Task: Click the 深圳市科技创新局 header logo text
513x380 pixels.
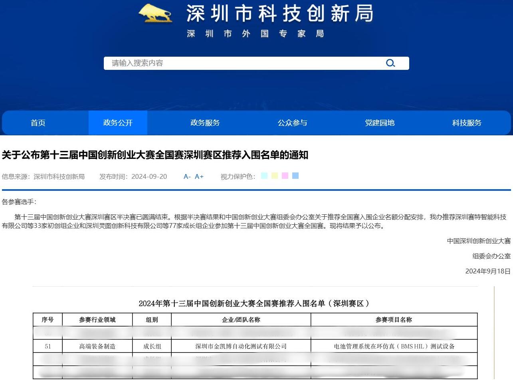Action: (279, 13)
